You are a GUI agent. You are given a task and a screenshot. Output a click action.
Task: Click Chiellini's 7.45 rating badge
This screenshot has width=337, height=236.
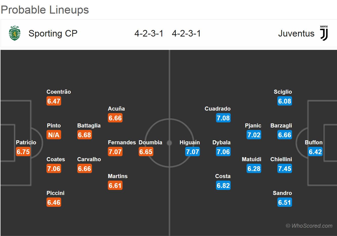point(284,169)
